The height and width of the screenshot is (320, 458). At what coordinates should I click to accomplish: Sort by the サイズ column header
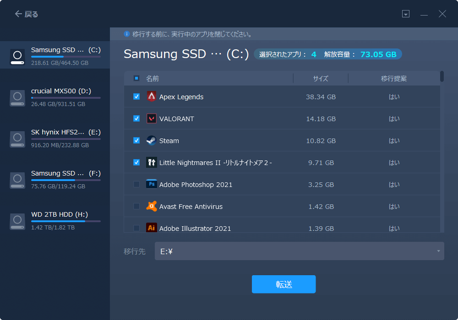tap(321, 78)
